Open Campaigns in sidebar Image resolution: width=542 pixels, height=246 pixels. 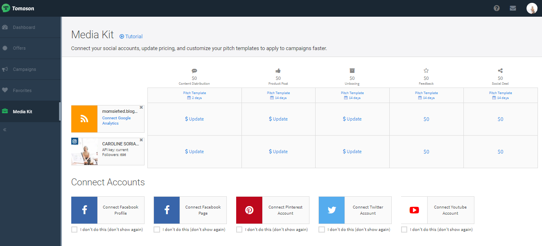coord(30,69)
